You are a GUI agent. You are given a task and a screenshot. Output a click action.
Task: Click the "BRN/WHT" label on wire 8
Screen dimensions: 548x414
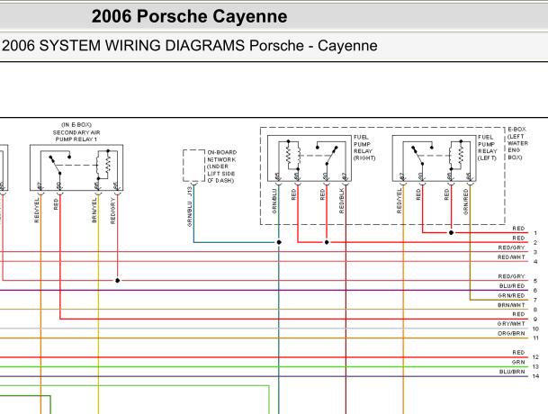(x=511, y=305)
